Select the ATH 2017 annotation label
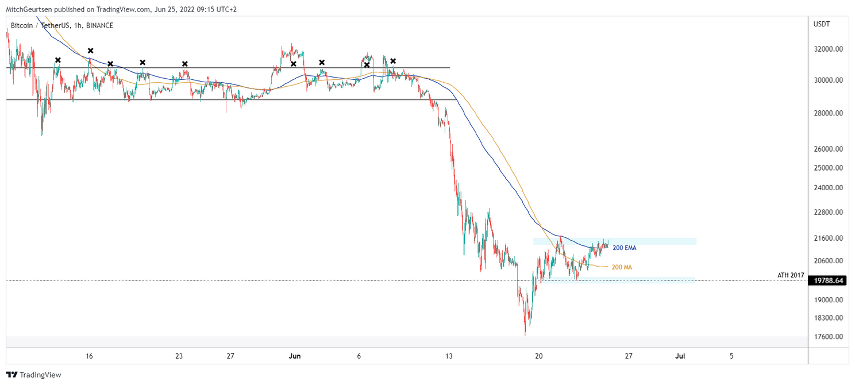The image size is (855, 385). 791,276
